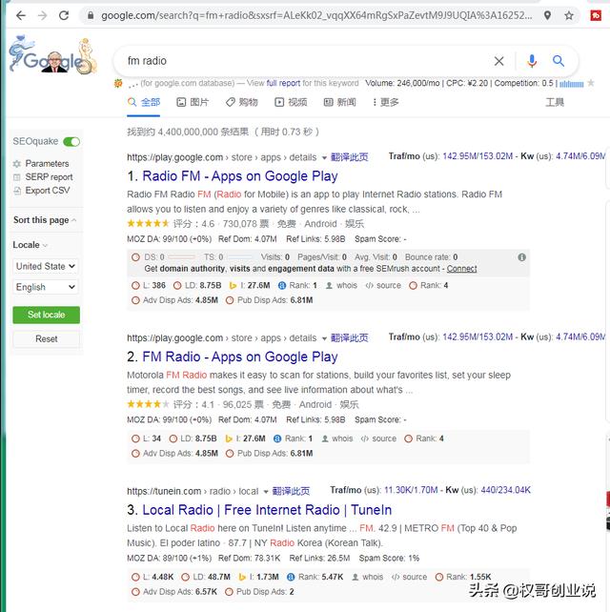Click the Export CSV icon
The width and height of the screenshot is (610, 612).
pyautogui.click(x=17, y=191)
